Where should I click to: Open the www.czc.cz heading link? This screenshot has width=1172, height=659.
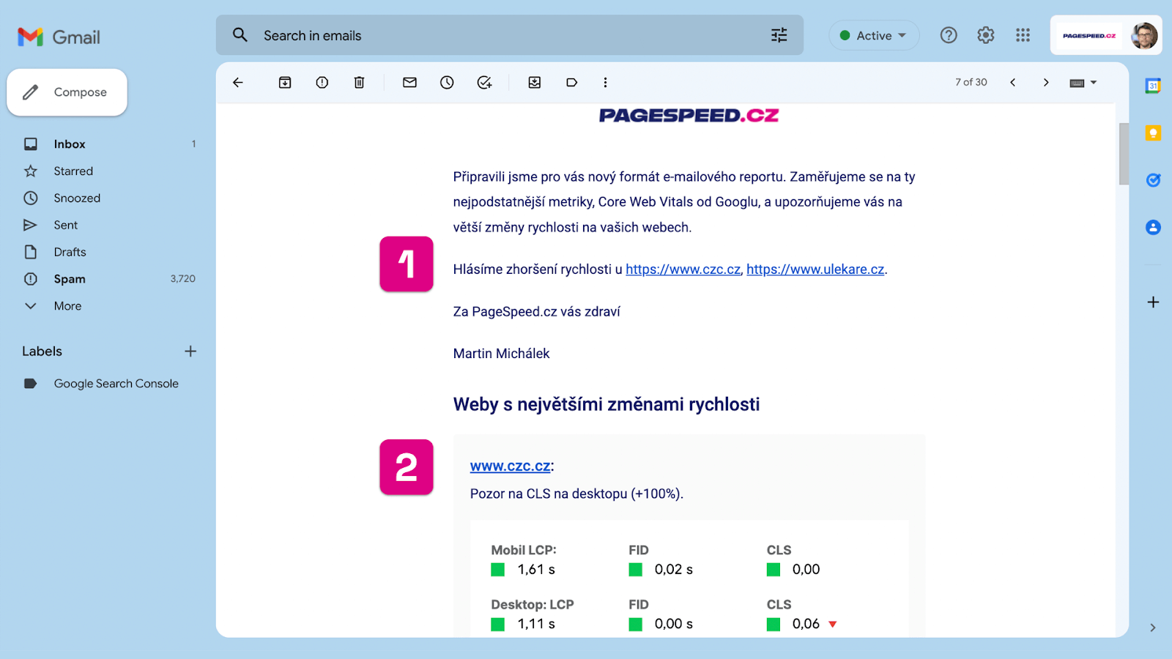point(511,466)
